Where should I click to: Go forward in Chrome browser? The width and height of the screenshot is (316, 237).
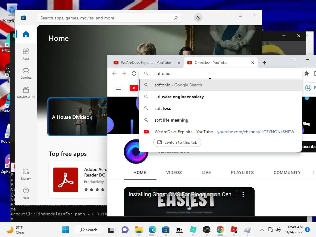(x=124, y=73)
